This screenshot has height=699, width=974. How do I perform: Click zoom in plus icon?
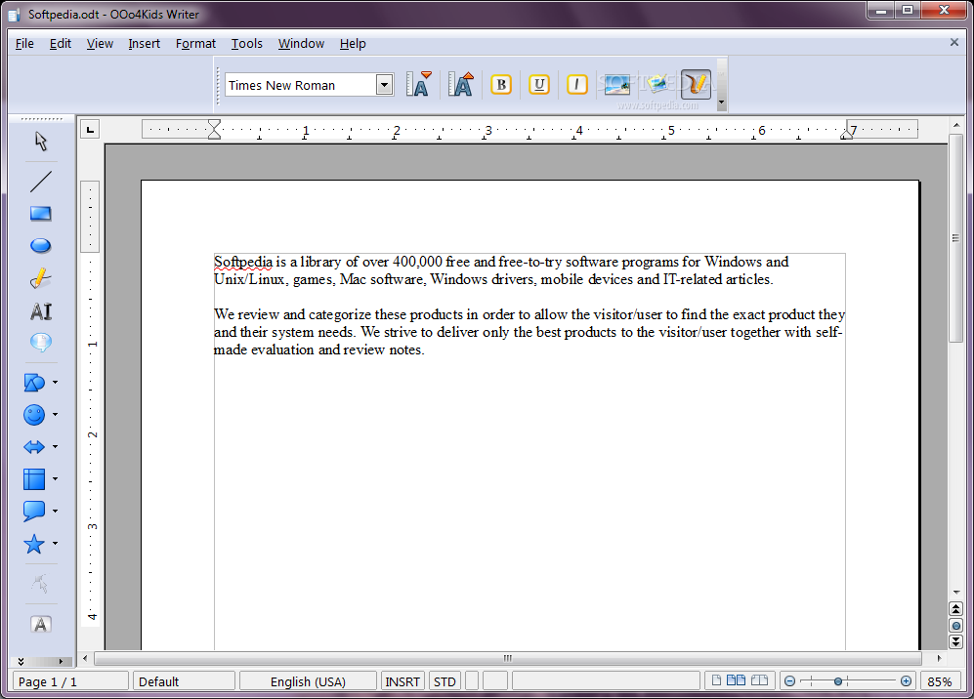point(906,681)
